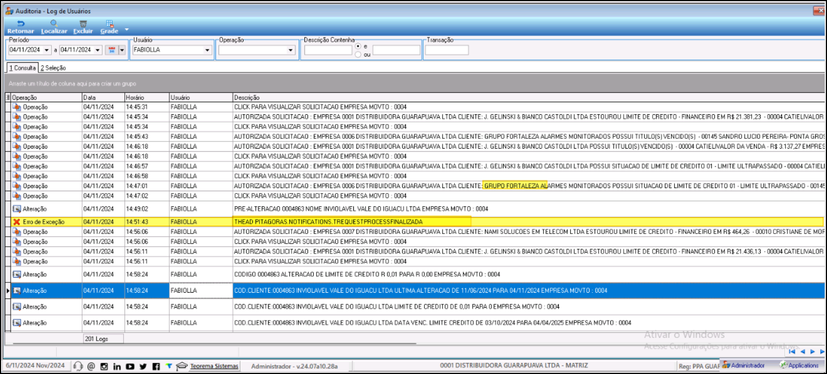Click the graduation cap icon

[x=182, y=366]
